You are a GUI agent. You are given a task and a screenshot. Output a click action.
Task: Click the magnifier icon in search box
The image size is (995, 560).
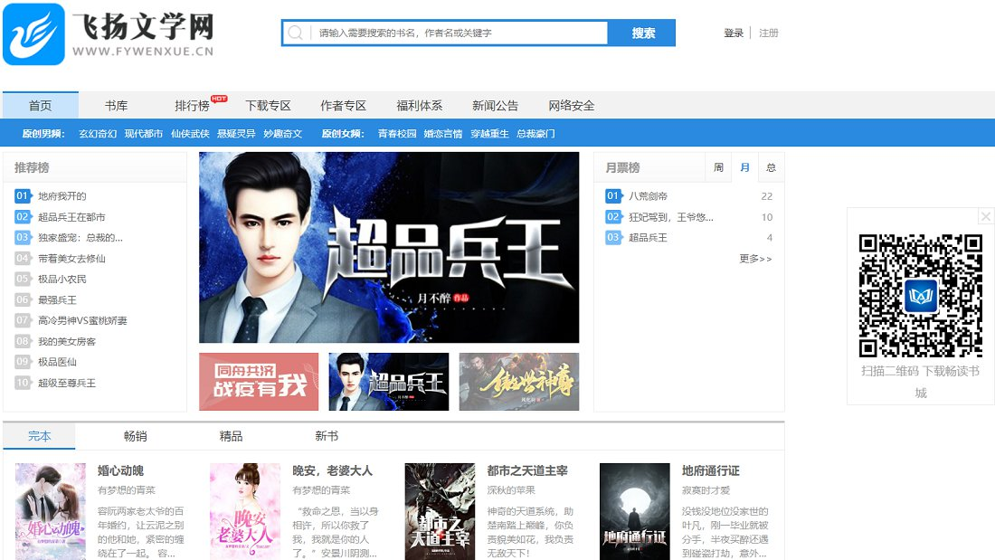(x=295, y=33)
